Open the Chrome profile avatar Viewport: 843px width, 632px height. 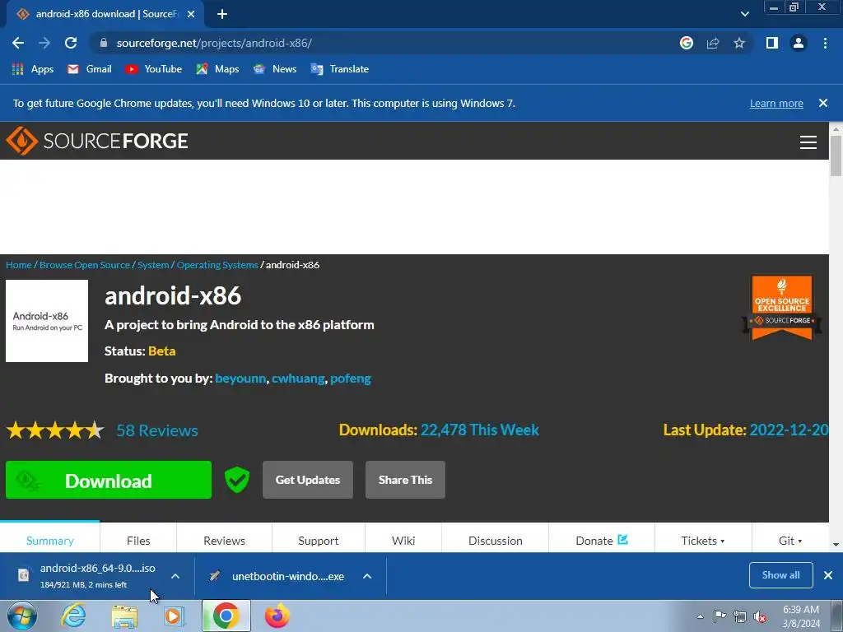click(799, 43)
